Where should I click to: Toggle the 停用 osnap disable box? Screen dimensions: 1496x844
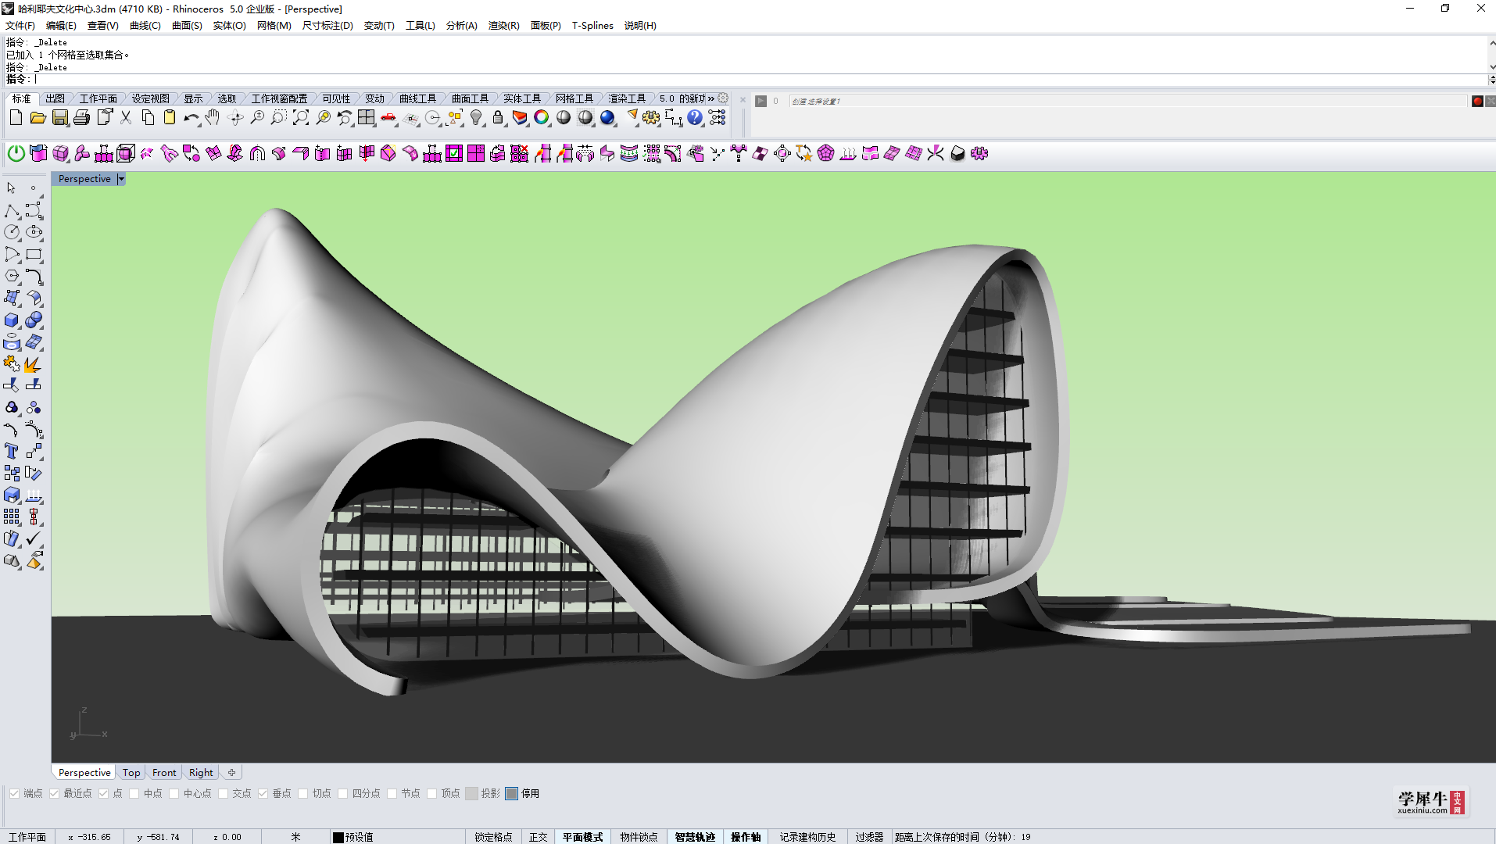tap(511, 793)
